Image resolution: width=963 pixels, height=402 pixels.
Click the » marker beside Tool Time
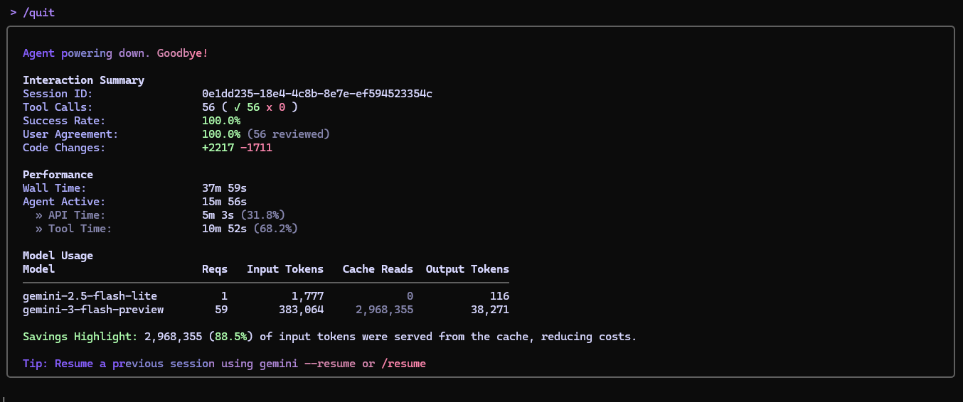[39, 229]
